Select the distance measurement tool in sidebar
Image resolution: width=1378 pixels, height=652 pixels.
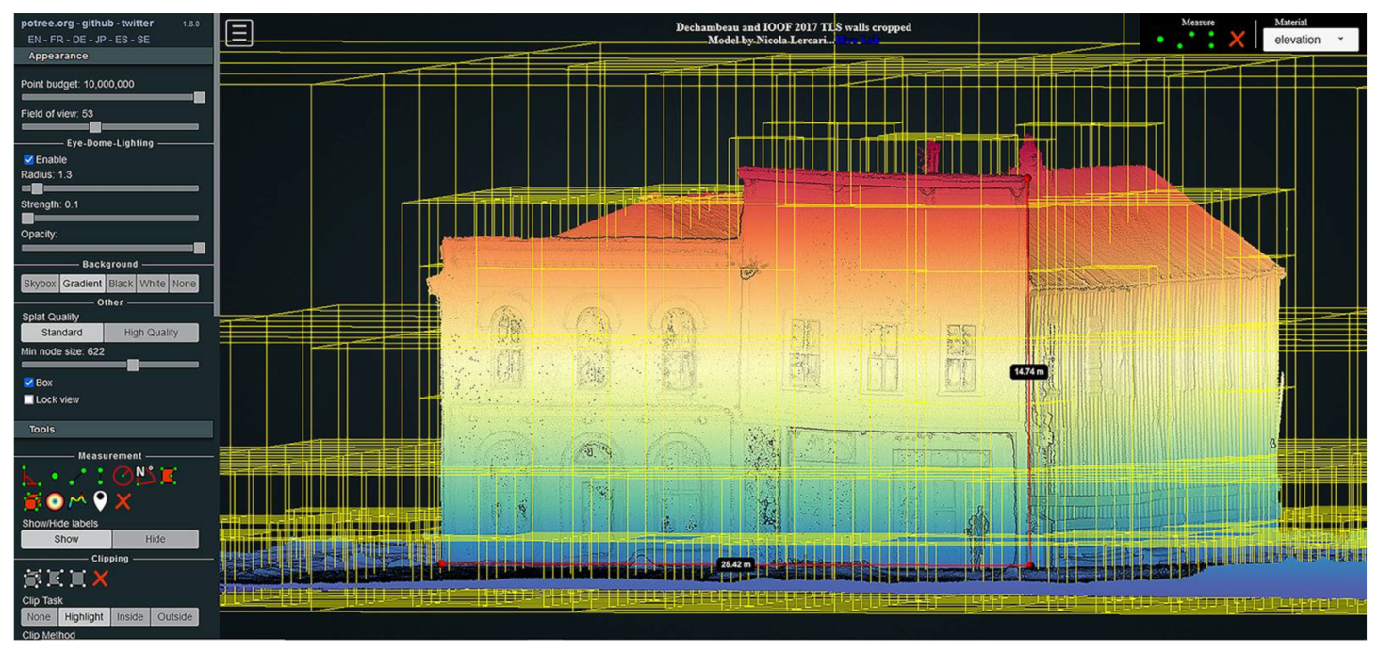coord(77,476)
